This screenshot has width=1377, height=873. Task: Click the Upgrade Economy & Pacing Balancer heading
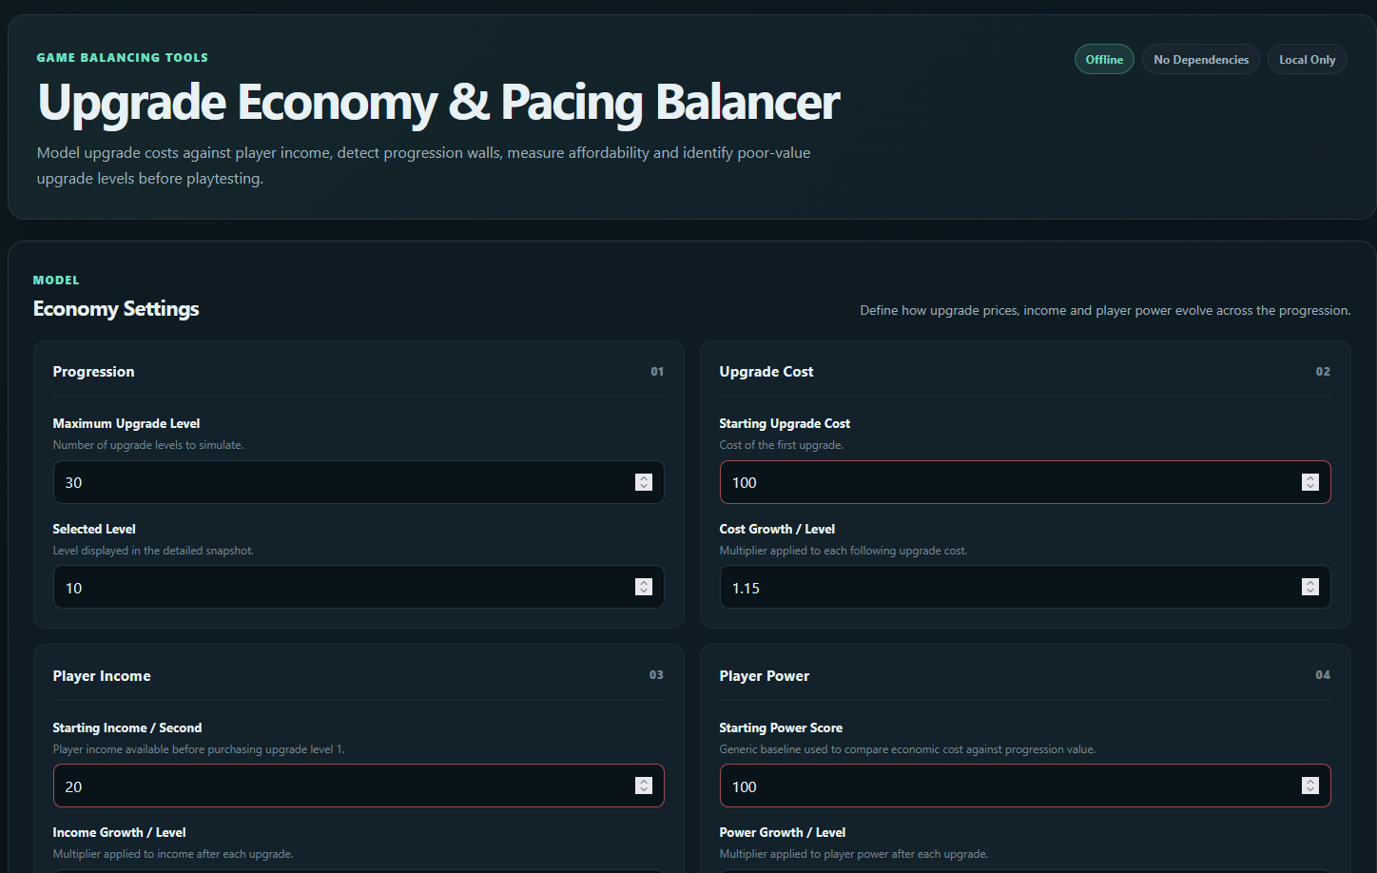(x=438, y=103)
